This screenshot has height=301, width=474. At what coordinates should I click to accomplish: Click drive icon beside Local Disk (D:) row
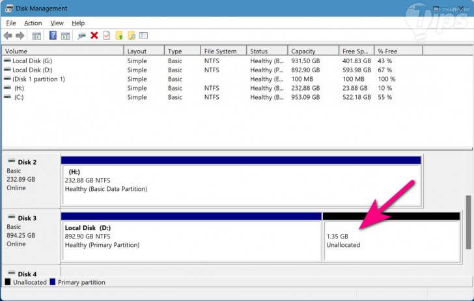(7, 70)
